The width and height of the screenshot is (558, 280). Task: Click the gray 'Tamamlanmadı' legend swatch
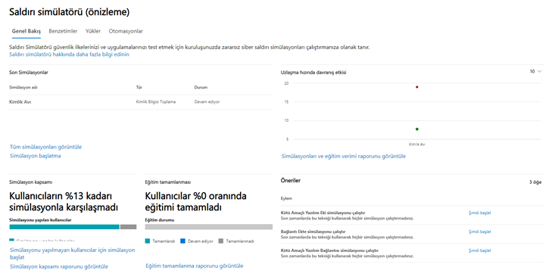(220, 241)
